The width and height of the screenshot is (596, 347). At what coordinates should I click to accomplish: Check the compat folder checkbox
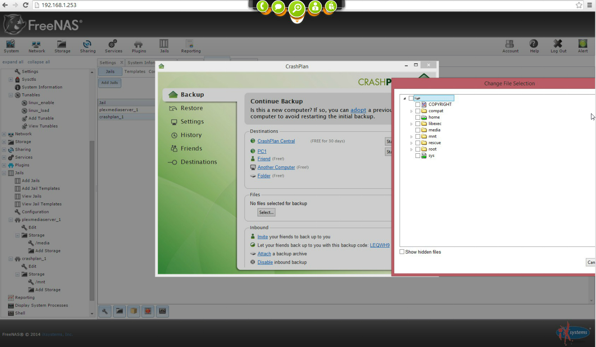point(418,111)
